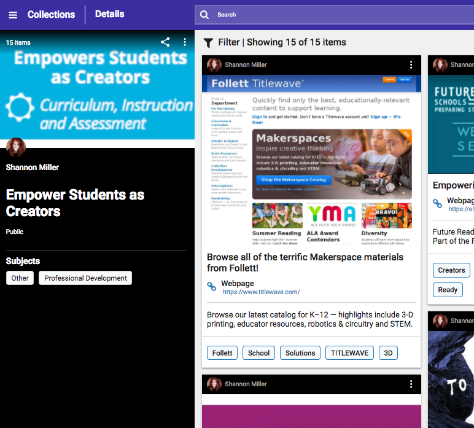
Task: Open the Makerspace materials card title
Action: click(305, 262)
